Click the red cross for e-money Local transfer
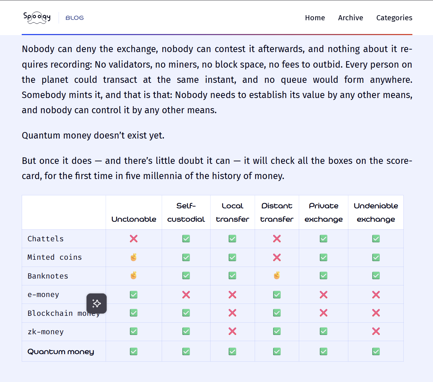The width and height of the screenshot is (433, 382). (x=232, y=295)
